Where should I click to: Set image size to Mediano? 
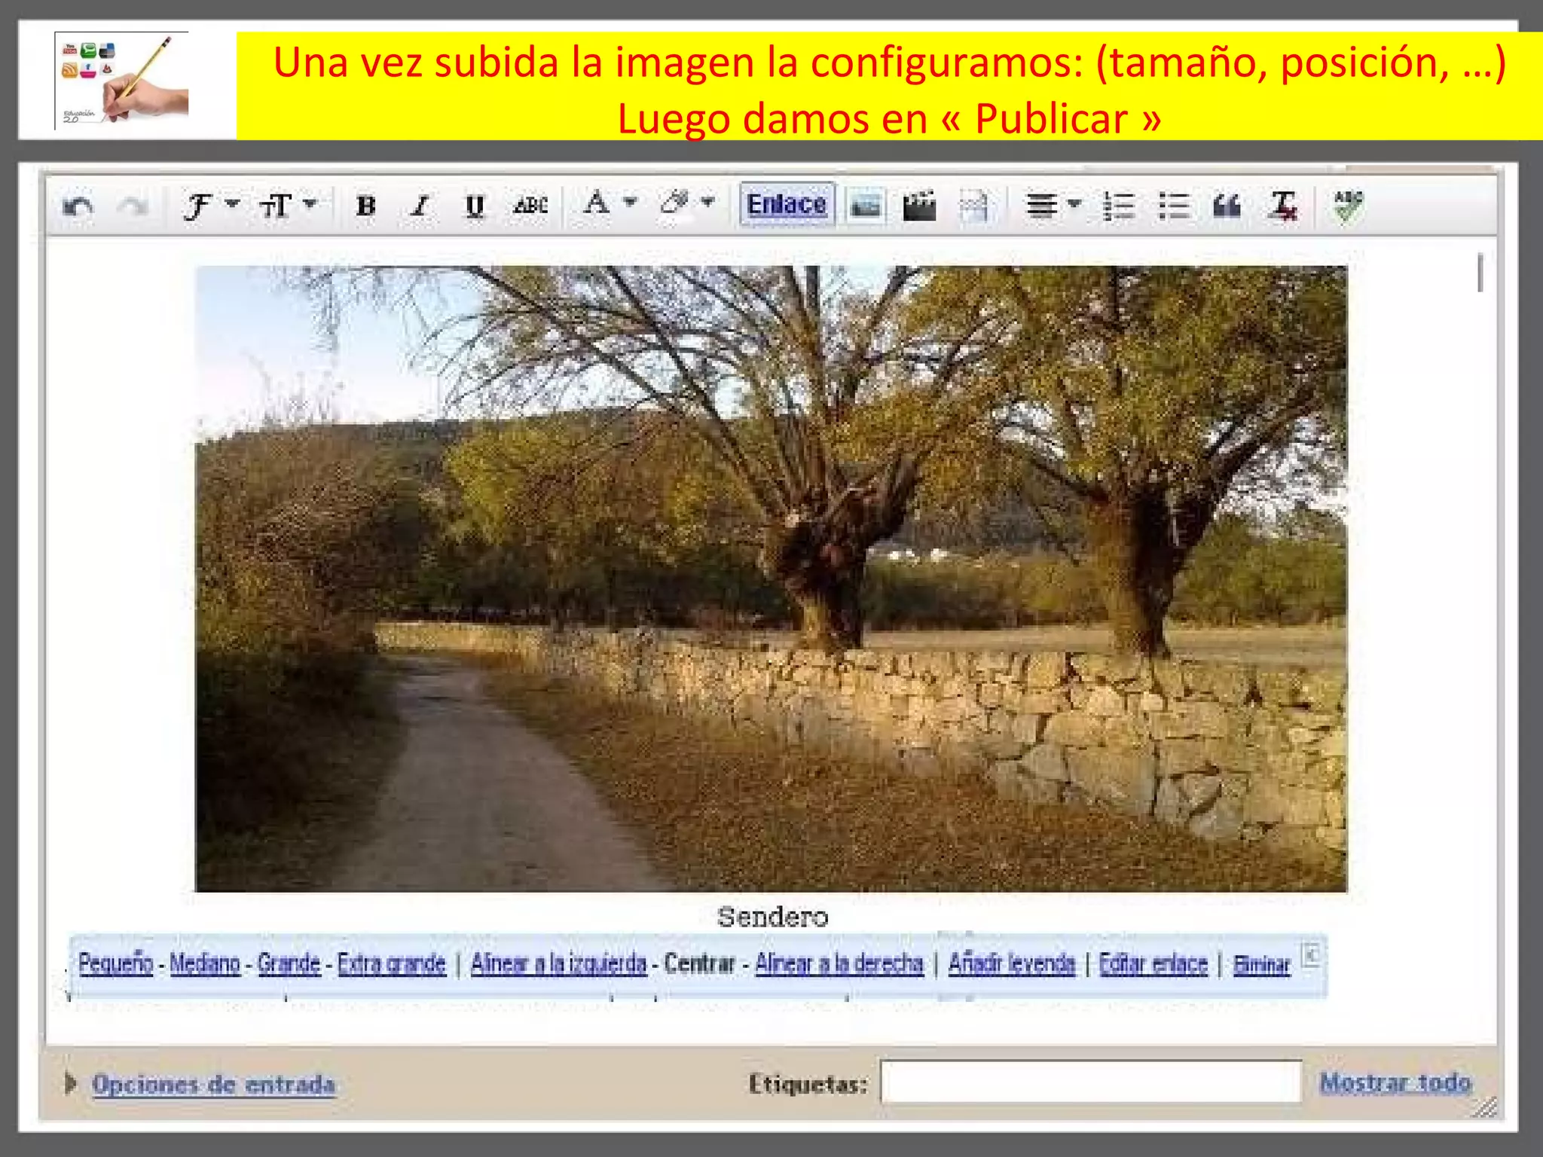tap(205, 963)
